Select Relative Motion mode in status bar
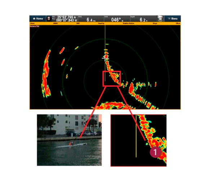The height and width of the screenshot is (182, 212). (128, 23)
